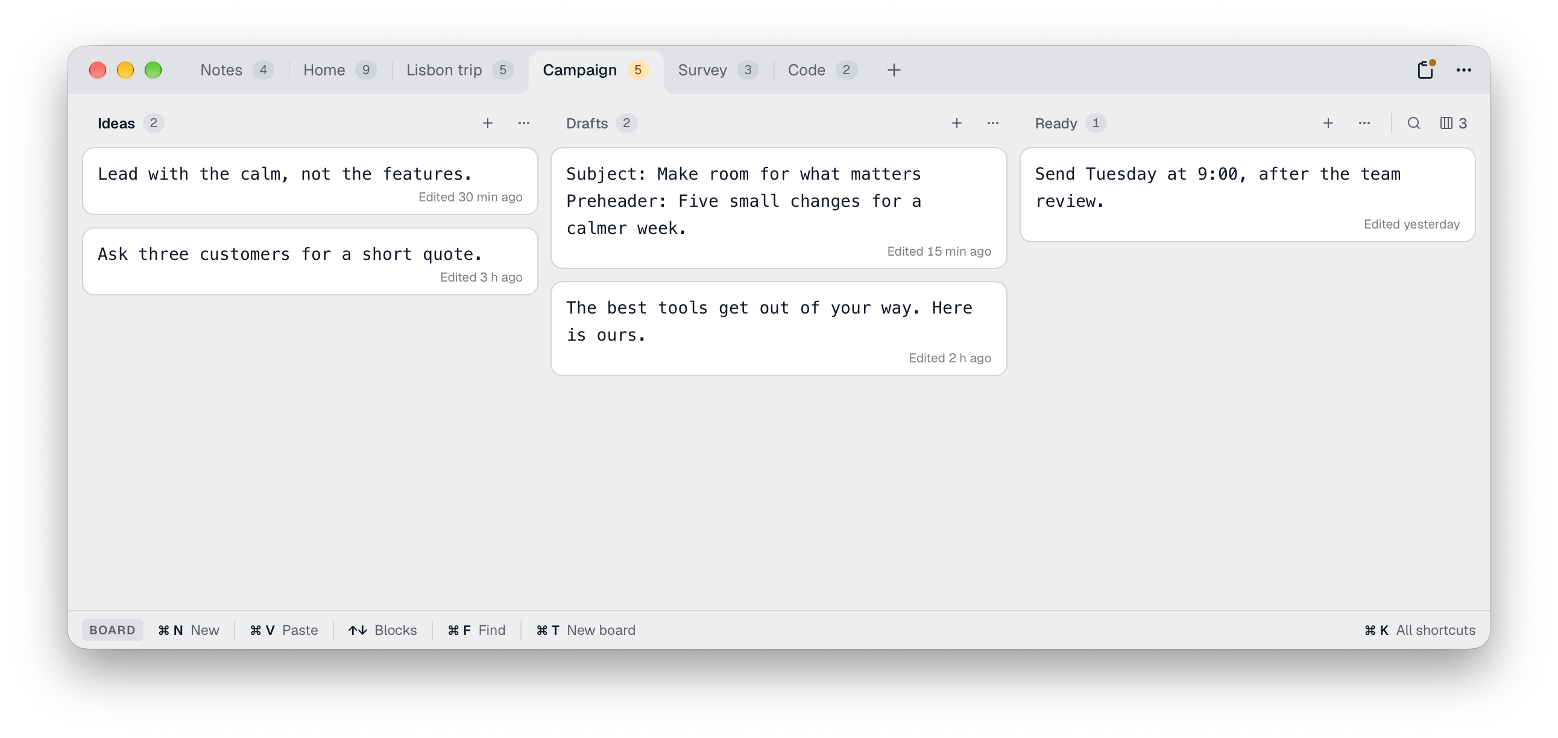Click 'Edited 15 min ago' timestamp
This screenshot has height=738, width=1558.
click(939, 251)
